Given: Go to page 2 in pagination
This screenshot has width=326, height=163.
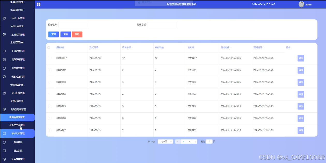Looking at the screenshot, I should (x=189, y=142).
